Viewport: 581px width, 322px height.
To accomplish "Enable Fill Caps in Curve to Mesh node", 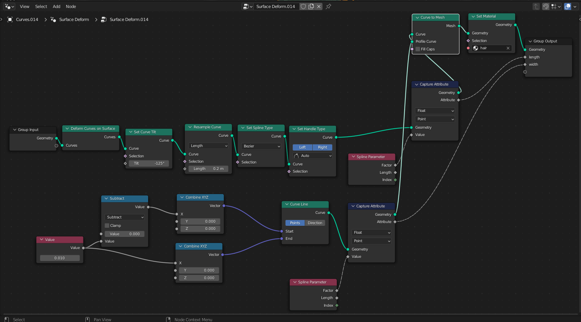I will point(417,49).
